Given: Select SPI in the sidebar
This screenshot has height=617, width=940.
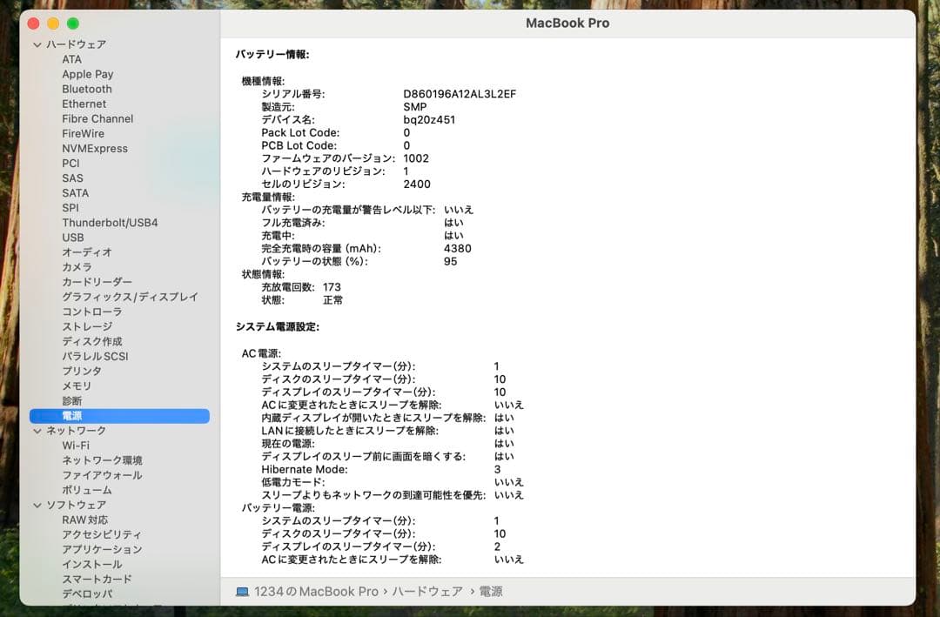Looking at the screenshot, I should (70, 208).
